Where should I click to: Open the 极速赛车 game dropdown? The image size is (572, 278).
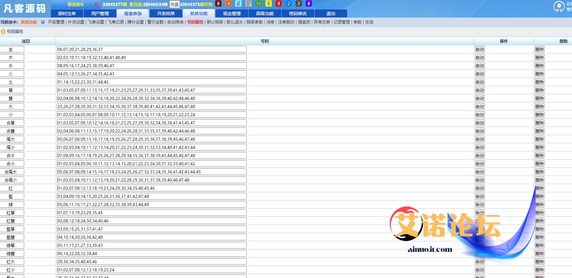point(76,4)
